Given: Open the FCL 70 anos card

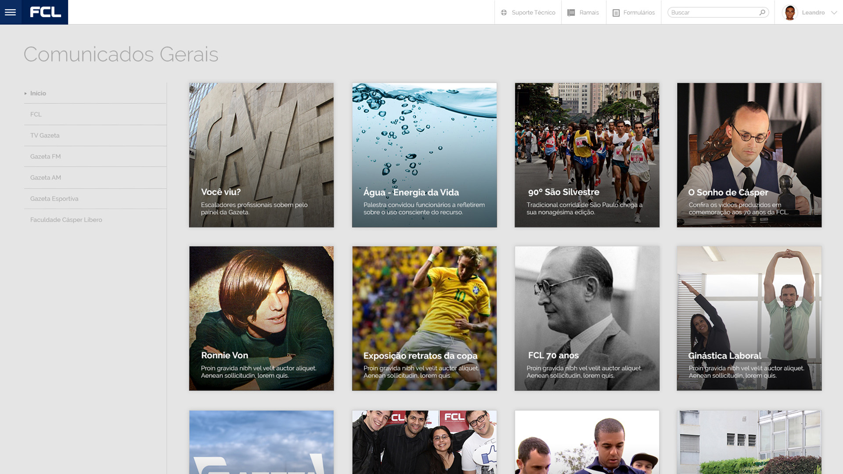Looking at the screenshot, I should 587,318.
